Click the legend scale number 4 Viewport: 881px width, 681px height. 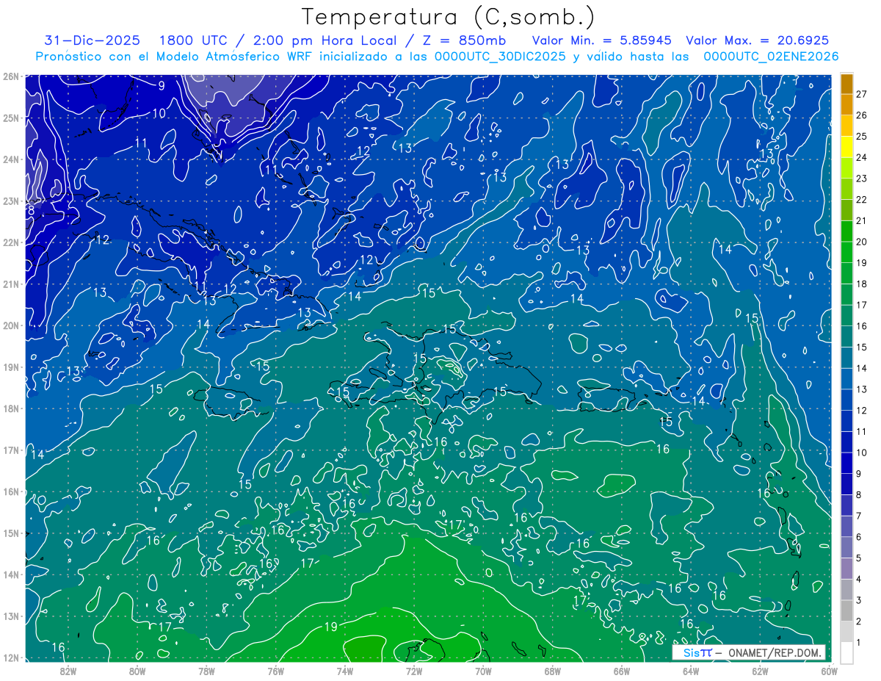pos(859,579)
